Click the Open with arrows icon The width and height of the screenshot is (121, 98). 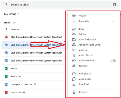74,21
